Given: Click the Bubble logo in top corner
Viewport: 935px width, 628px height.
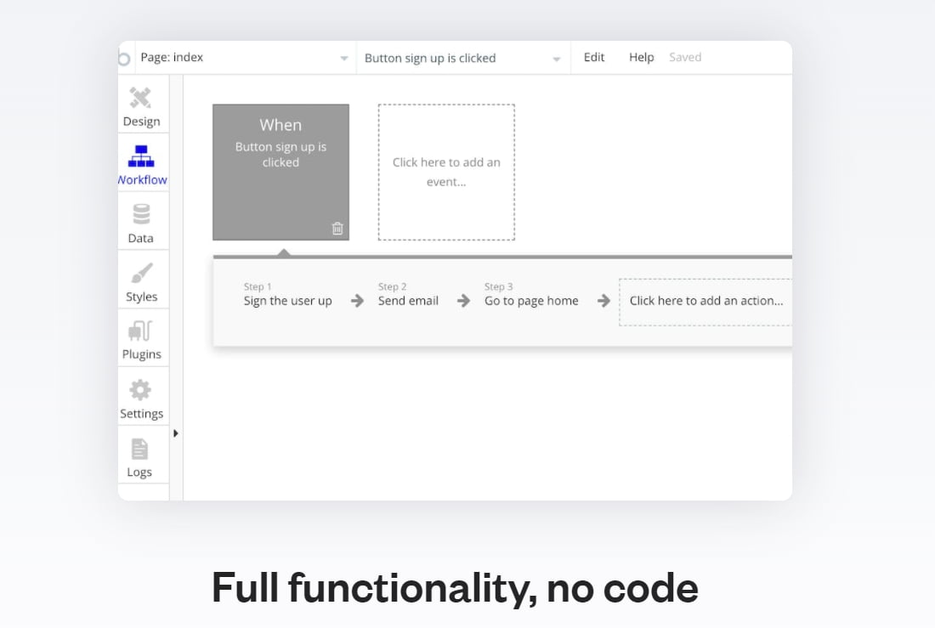Looking at the screenshot, I should coord(123,59).
